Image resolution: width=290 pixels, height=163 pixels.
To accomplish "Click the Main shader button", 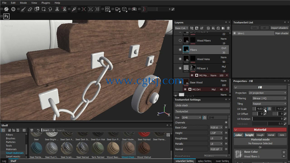I will pyautogui.click(x=282, y=33).
